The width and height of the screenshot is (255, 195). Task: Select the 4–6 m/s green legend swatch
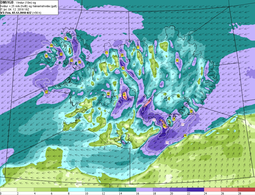coord(42,190)
